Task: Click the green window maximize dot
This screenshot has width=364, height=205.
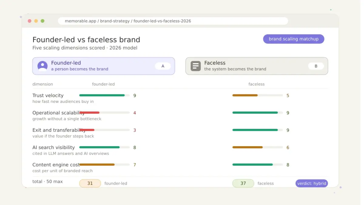Action: pyautogui.click(x=42, y=21)
